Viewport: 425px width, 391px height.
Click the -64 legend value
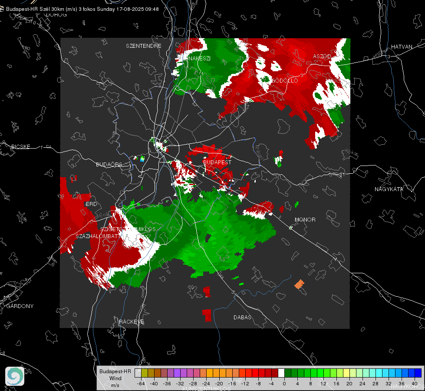(141, 384)
